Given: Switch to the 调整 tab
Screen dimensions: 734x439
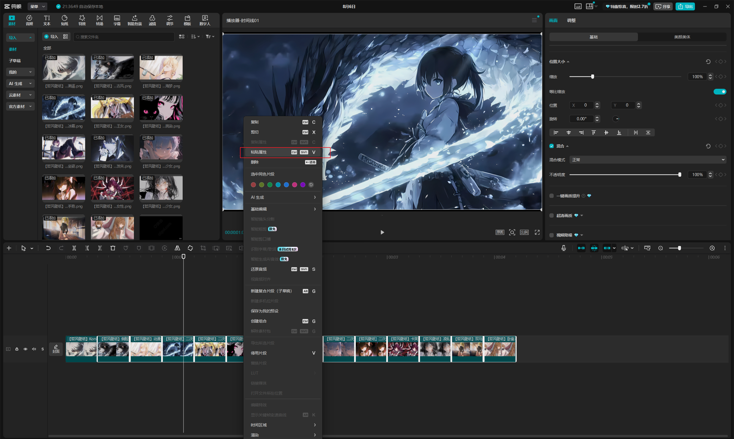Looking at the screenshot, I should 571,20.
